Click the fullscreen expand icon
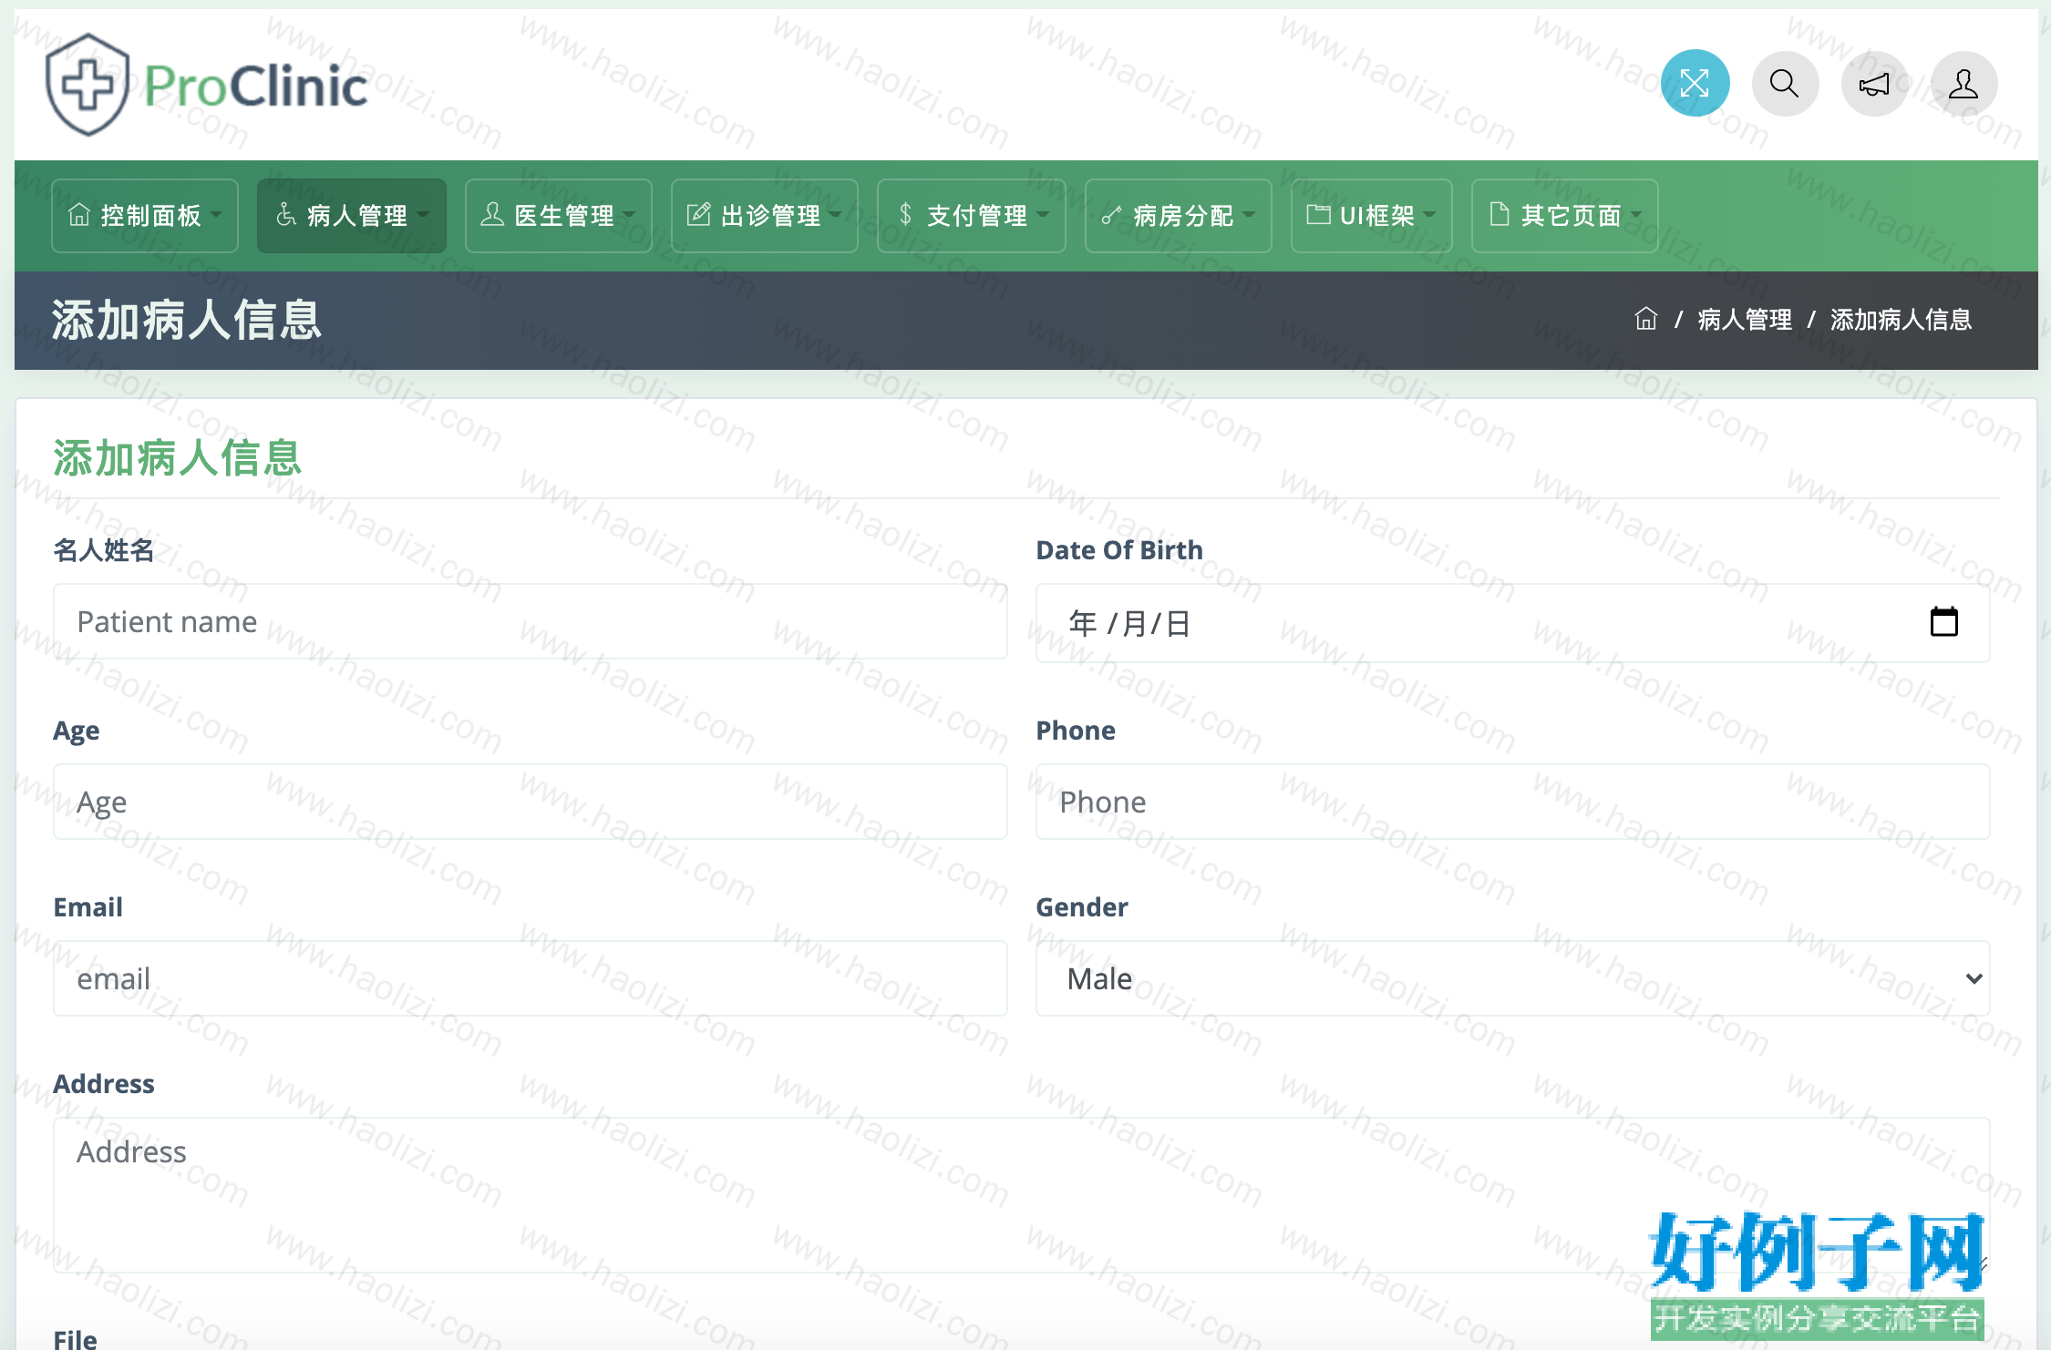This screenshot has width=2051, height=1350. coord(1695,84)
